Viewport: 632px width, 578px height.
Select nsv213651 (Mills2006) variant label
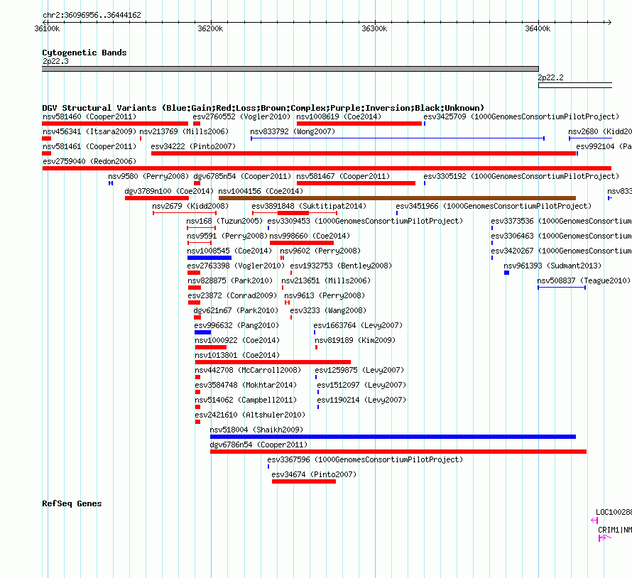coord(326,280)
